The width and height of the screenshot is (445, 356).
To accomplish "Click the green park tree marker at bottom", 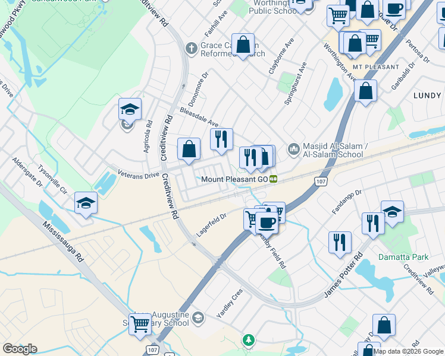I will pos(249,340).
